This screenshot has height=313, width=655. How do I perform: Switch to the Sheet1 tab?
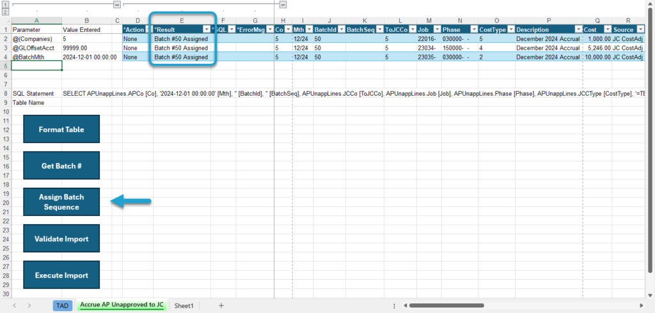[x=184, y=305]
